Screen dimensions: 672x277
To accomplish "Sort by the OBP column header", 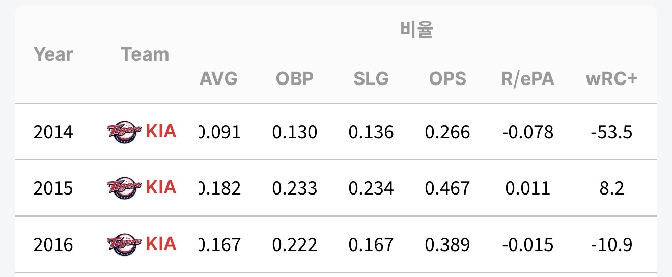I will 295,79.
